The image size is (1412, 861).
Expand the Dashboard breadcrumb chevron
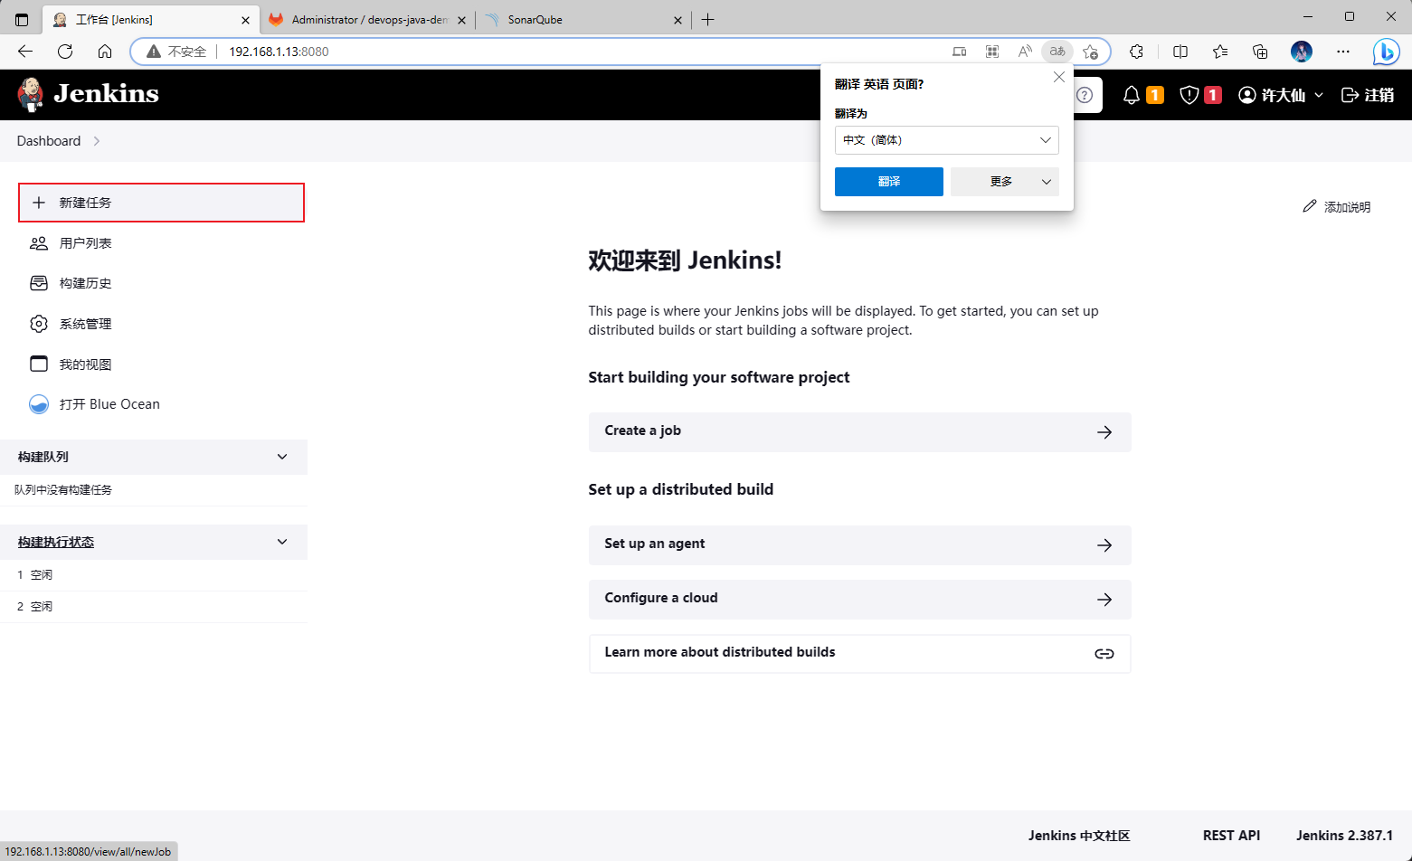click(97, 141)
